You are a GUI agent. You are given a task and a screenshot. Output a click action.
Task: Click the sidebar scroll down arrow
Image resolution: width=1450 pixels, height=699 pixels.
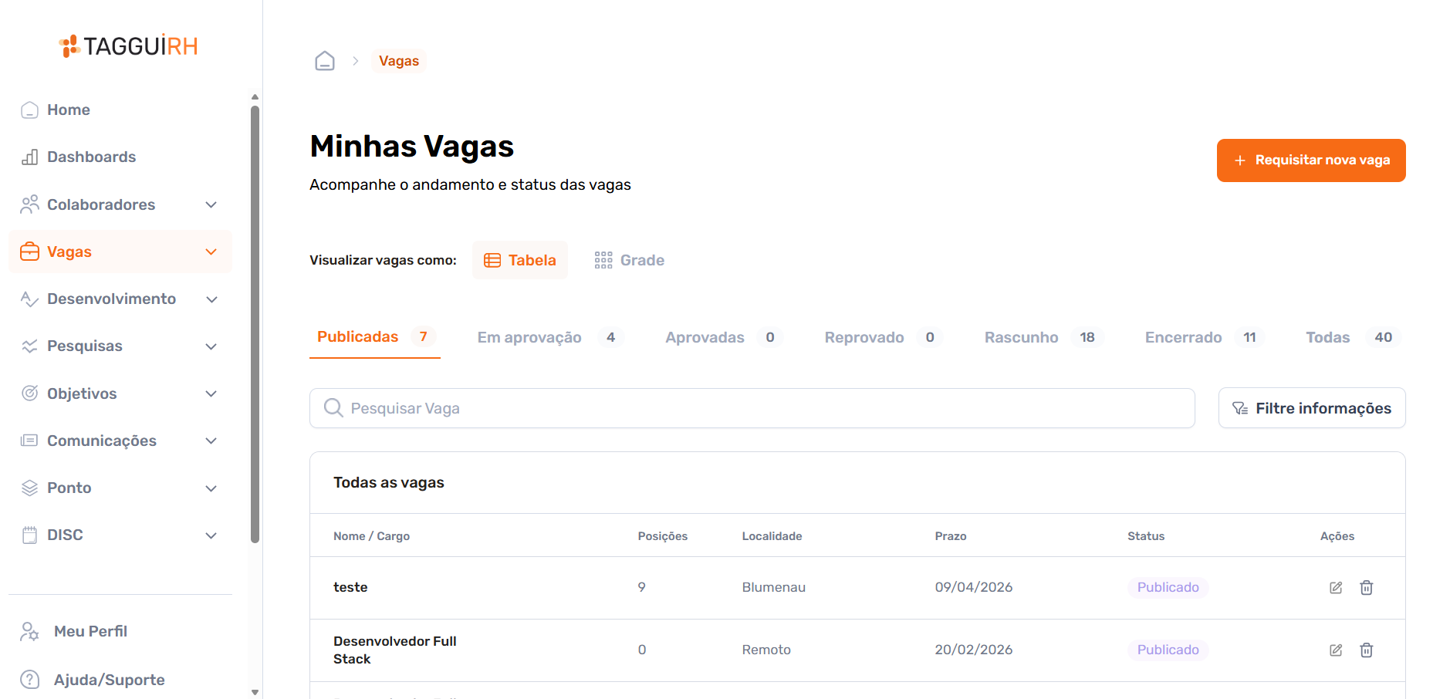coord(255,692)
